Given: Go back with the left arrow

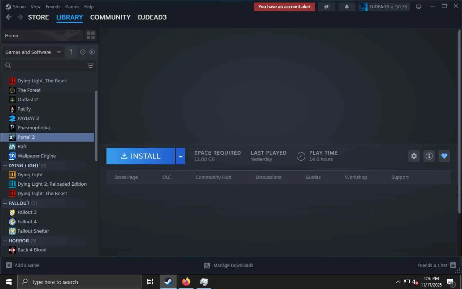Looking at the screenshot, I should point(9,17).
